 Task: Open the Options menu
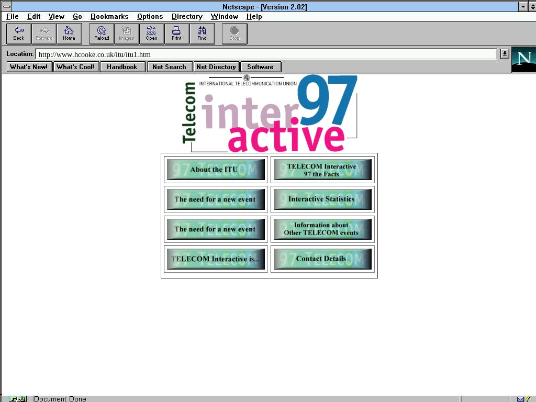150,17
